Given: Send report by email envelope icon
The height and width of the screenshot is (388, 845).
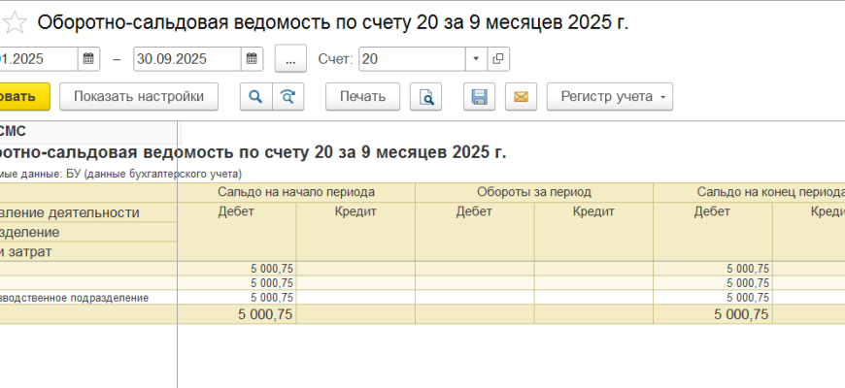Looking at the screenshot, I should (x=520, y=96).
